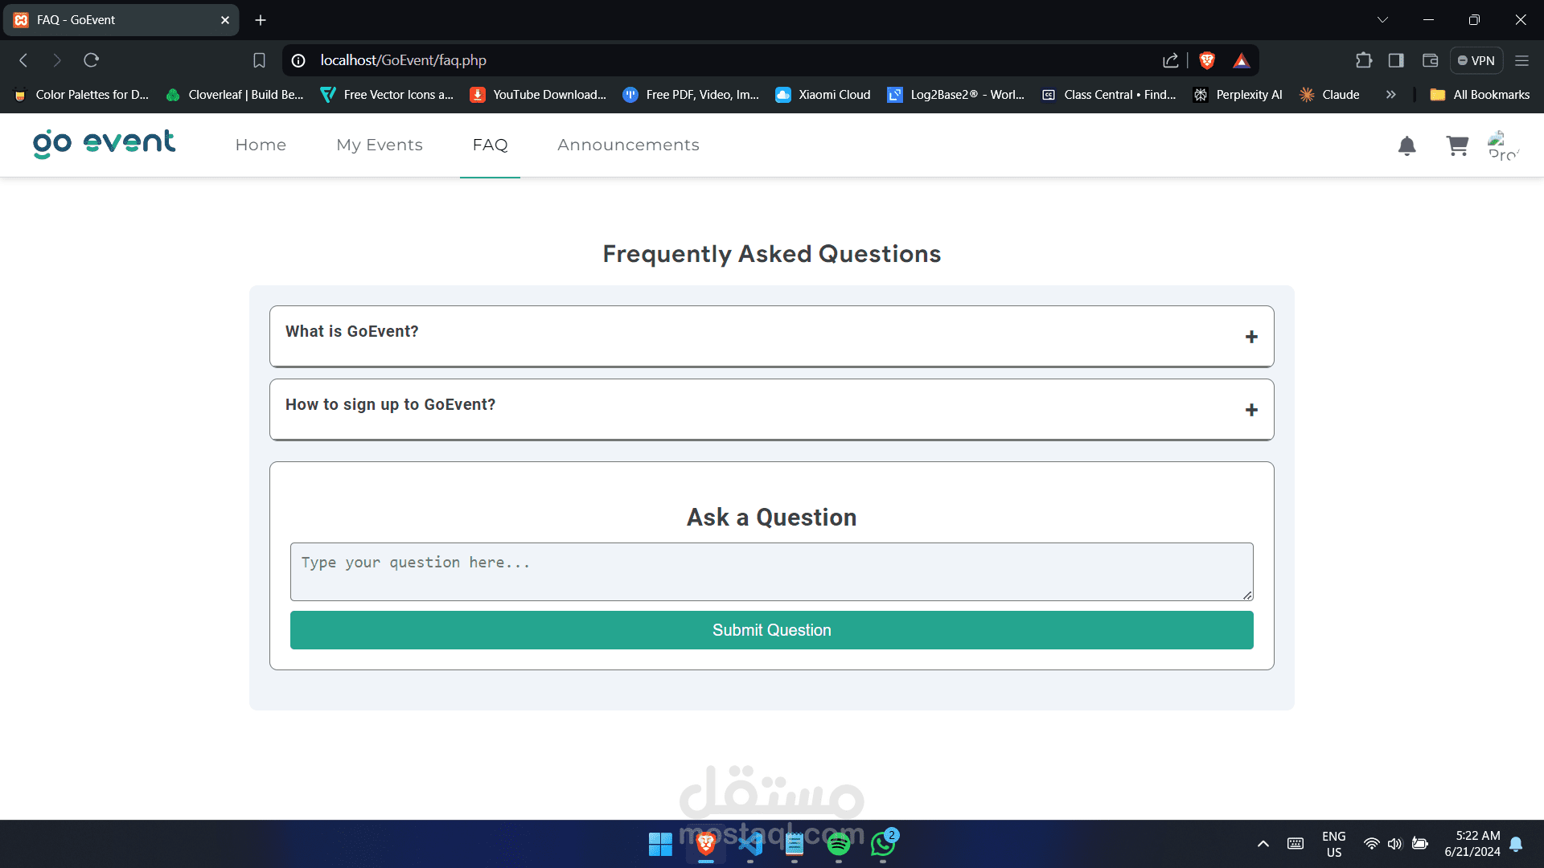
Task: Bookmark this page with bookmark icon
Action: click(259, 60)
